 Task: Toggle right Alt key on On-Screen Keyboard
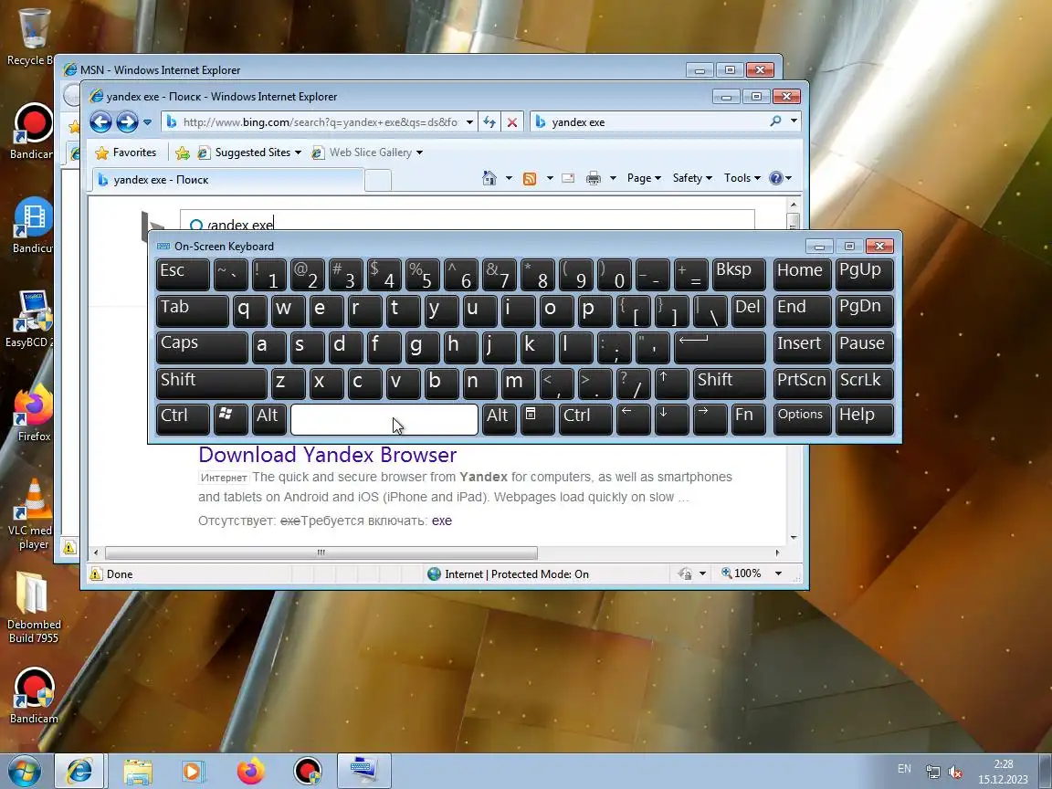500,419
